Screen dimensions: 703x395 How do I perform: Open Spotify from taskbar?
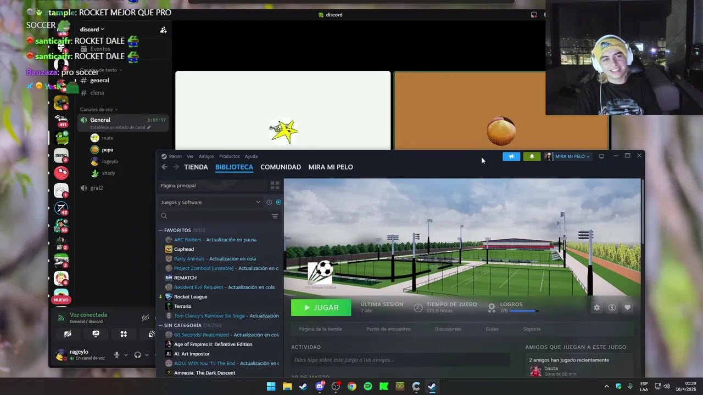point(368,386)
